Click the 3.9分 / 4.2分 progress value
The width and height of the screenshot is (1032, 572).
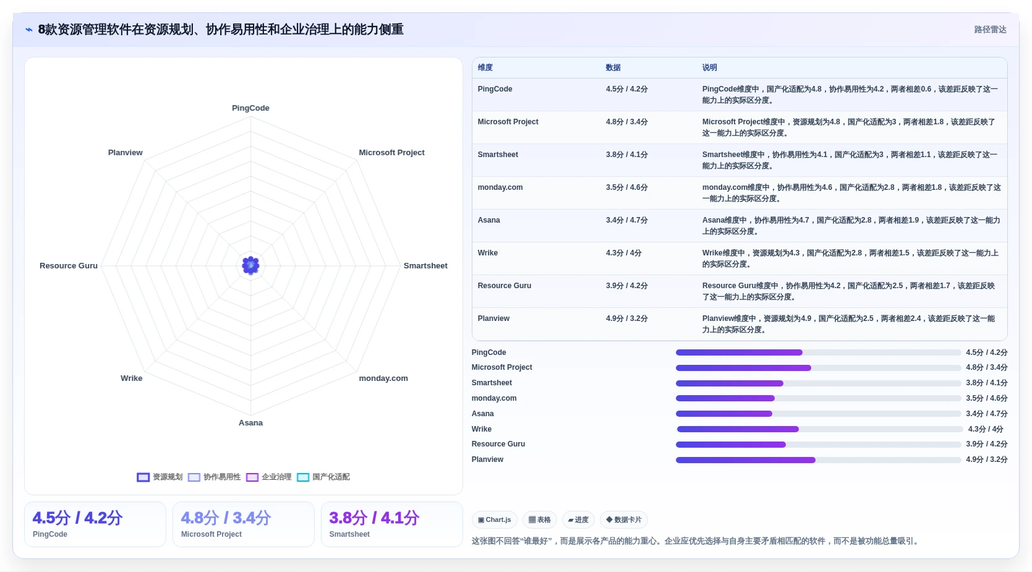click(987, 444)
